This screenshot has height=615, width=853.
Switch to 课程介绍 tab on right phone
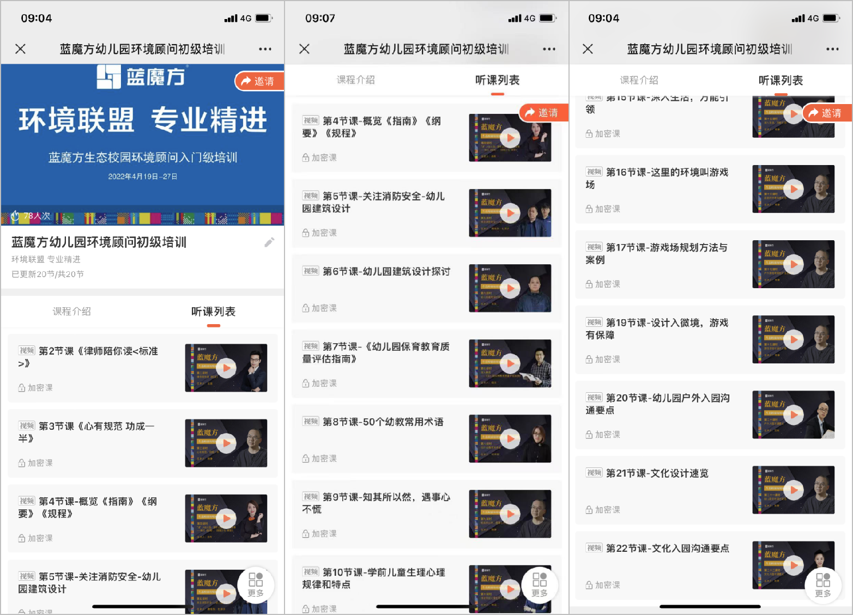coord(639,80)
